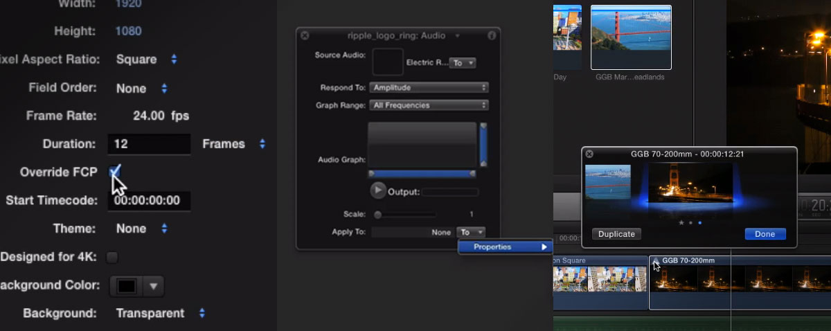Open the Background Color black swatch

127,285
